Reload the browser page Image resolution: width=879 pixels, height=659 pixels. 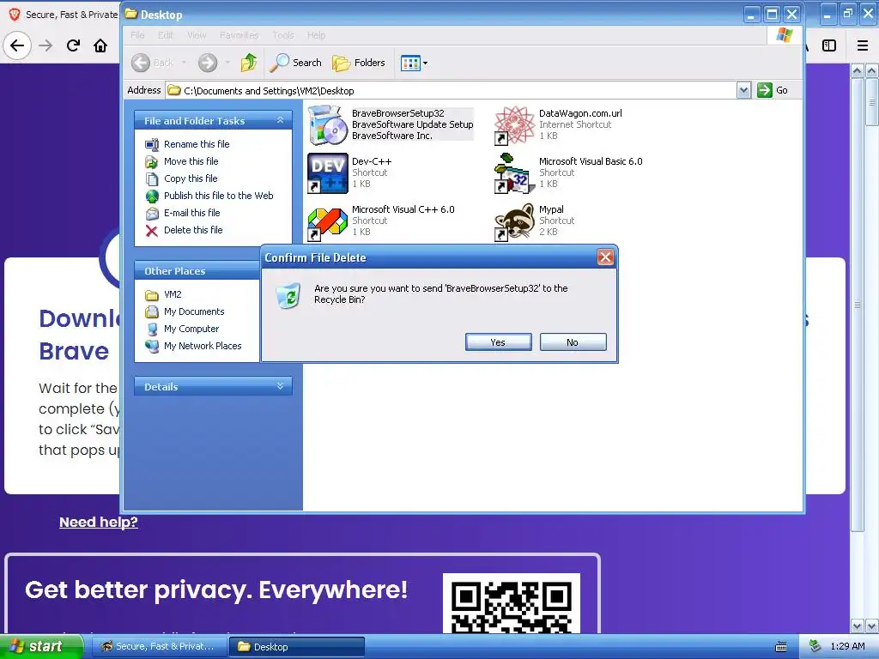coord(73,45)
